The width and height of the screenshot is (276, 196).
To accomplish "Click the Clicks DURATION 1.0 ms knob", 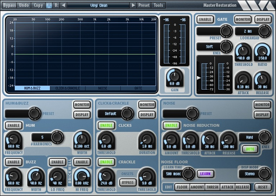I will (147, 140).
